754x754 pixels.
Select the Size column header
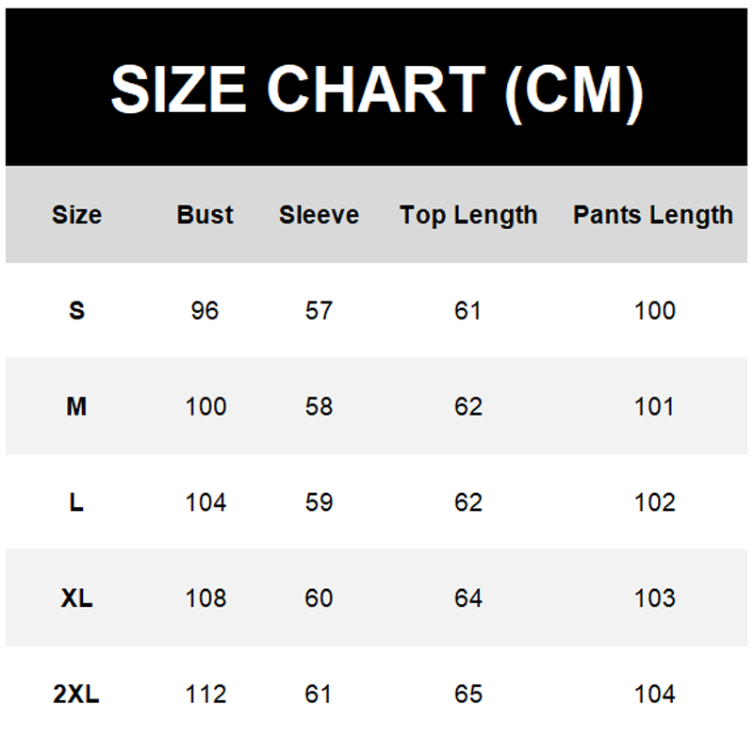pyautogui.click(x=76, y=215)
